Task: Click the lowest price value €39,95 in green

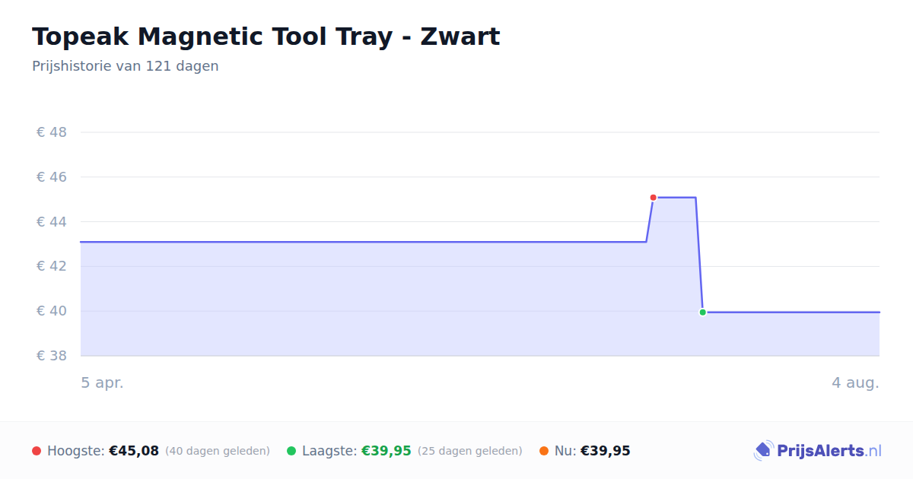Action: (387, 451)
